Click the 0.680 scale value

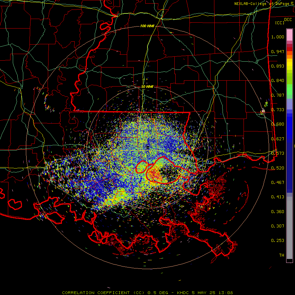tap(278, 124)
